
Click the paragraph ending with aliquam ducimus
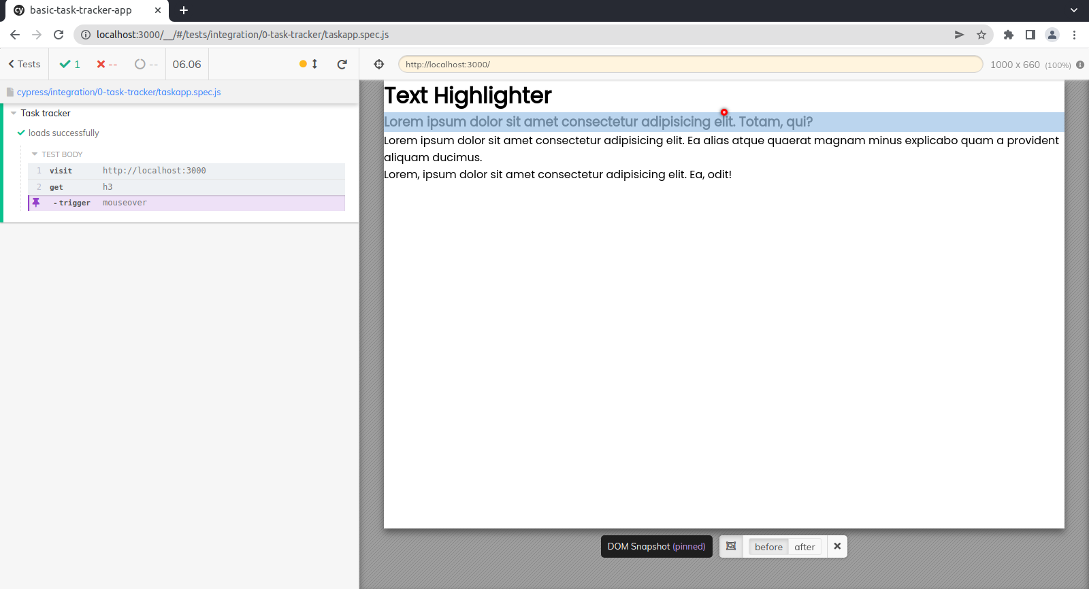pyautogui.click(x=724, y=149)
